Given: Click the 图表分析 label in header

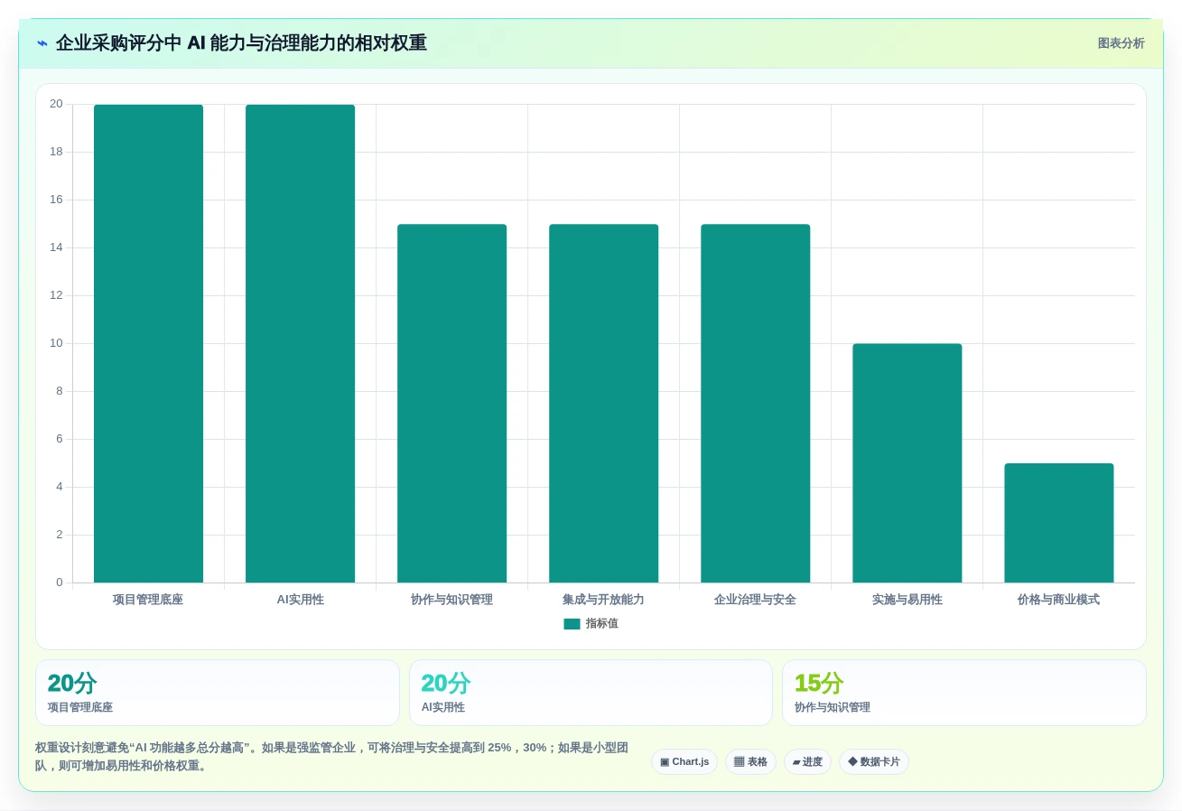Looking at the screenshot, I should coord(1121,43).
